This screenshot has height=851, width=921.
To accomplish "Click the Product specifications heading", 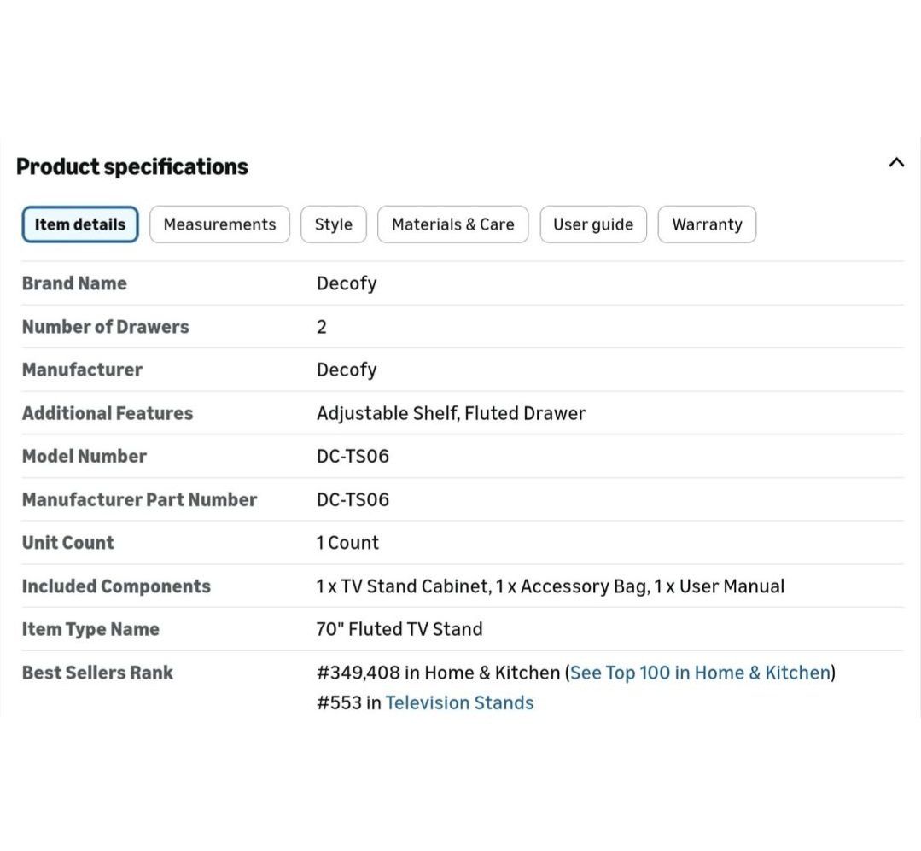I will coord(132,166).
